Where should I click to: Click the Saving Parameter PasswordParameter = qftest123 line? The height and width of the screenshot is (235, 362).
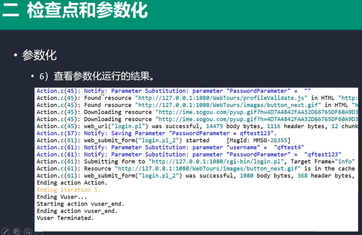point(157,133)
